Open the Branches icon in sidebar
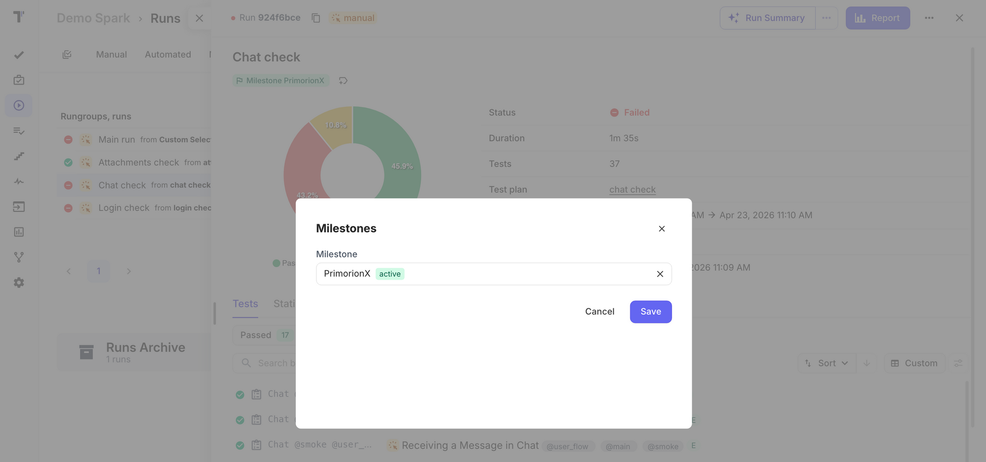The image size is (986, 462). pos(19,257)
